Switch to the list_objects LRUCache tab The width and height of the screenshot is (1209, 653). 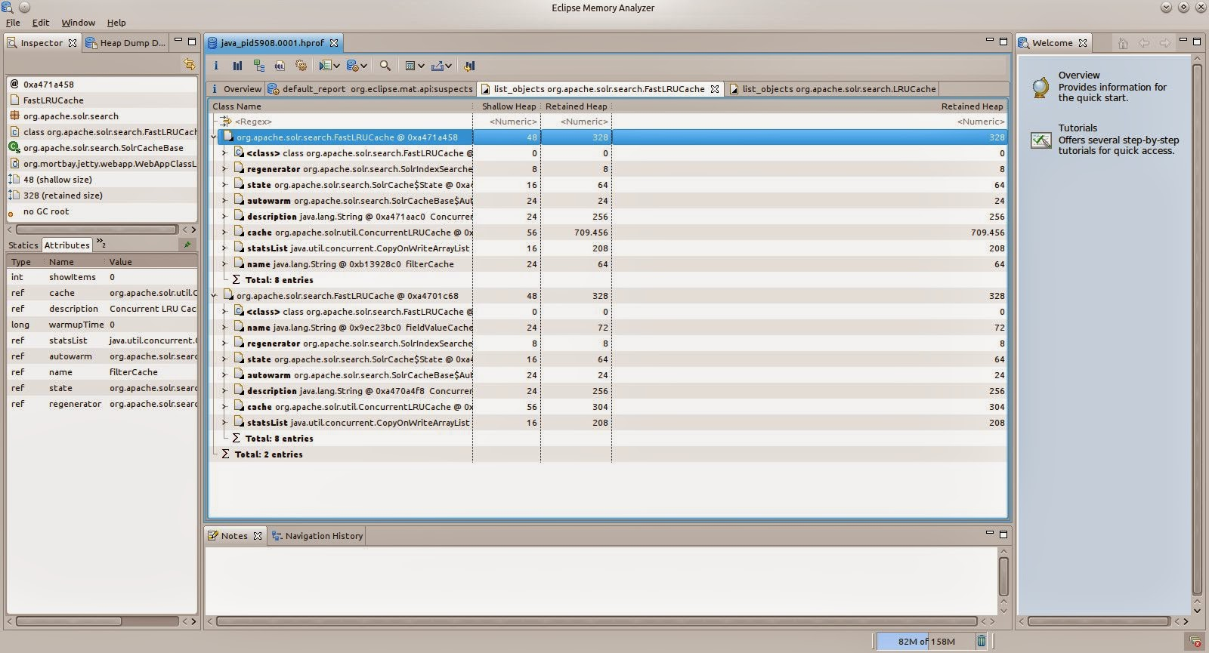pyautogui.click(x=832, y=89)
